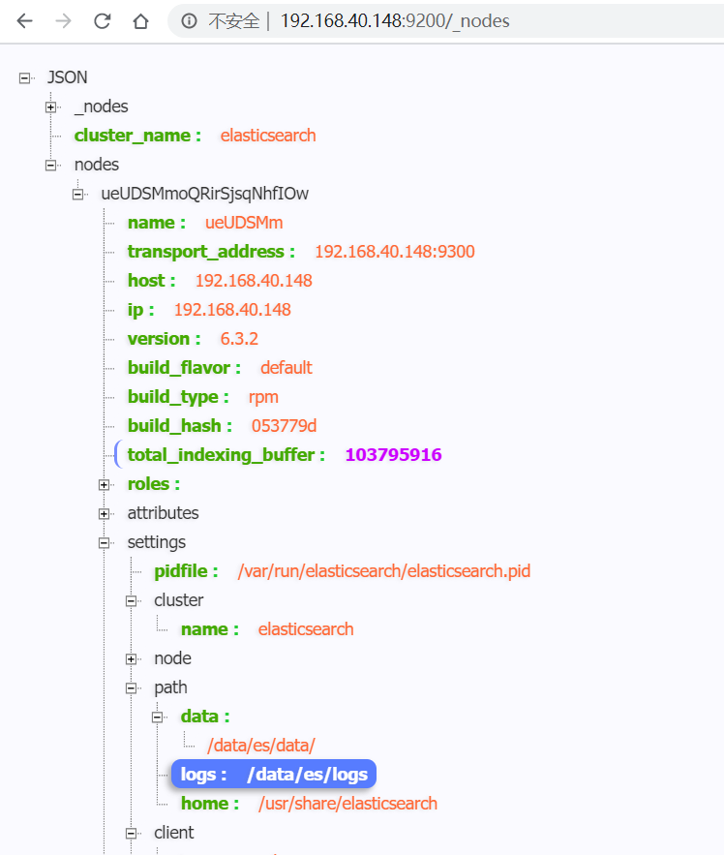The image size is (724, 855).
Task: Collapse the client entry
Action: pyautogui.click(x=131, y=833)
